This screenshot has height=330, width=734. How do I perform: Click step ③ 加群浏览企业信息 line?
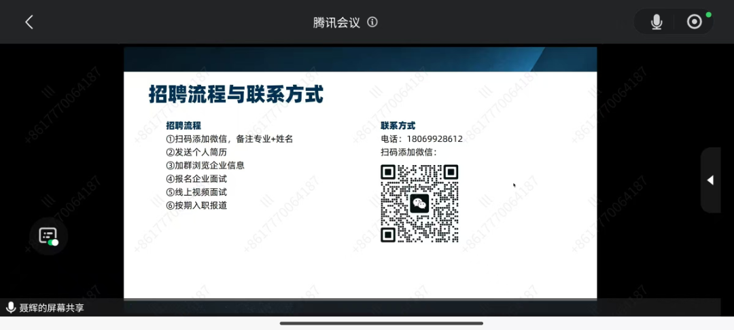click(205, 165)
